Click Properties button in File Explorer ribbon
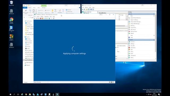The width and height of the screenshot is (170, 96). pos(60,11)
